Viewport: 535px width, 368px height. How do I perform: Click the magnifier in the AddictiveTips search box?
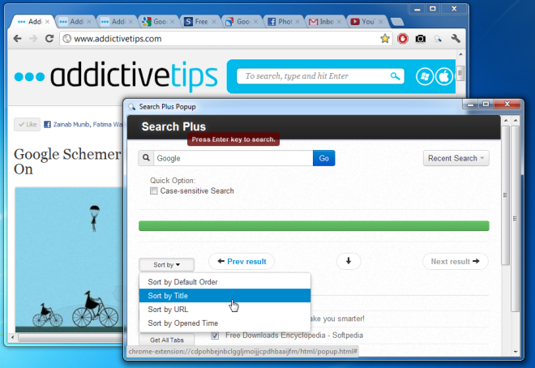coord(395,76)
